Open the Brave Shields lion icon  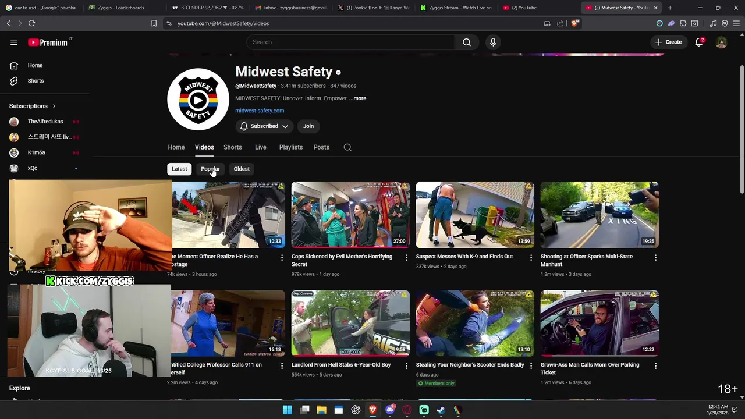click(574, 23)
